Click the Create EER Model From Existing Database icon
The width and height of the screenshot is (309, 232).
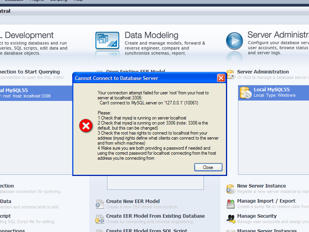pos(100,219)
